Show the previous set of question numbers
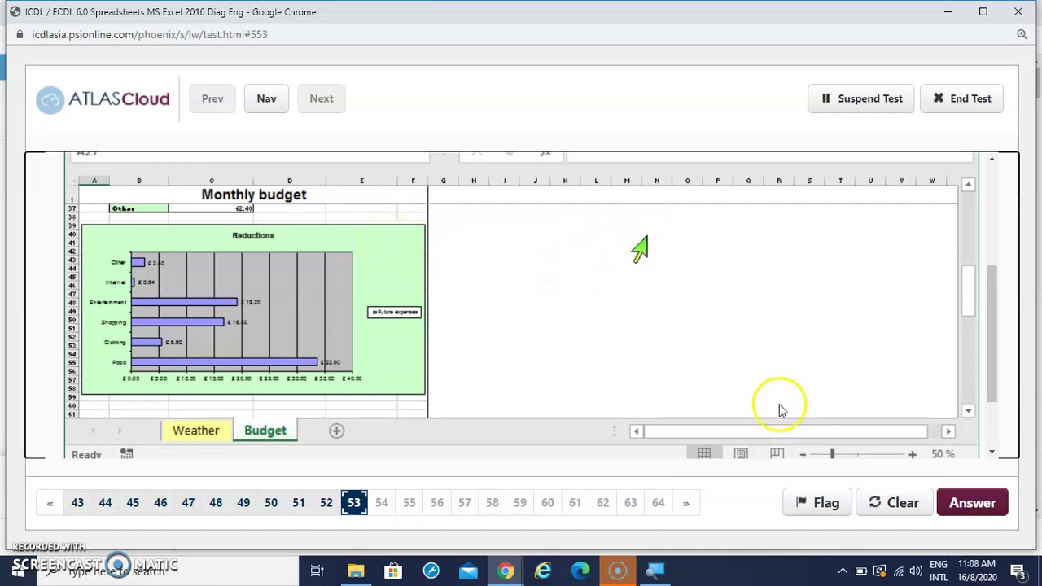Screen dimensions: 1042x586 click(x=50, y=502)
